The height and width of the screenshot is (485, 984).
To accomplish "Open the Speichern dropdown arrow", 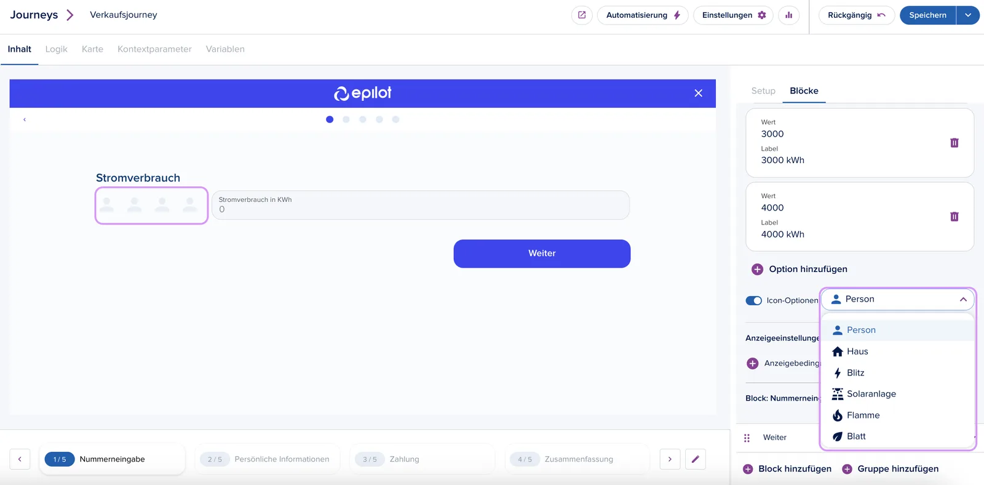I will point(968,15).
